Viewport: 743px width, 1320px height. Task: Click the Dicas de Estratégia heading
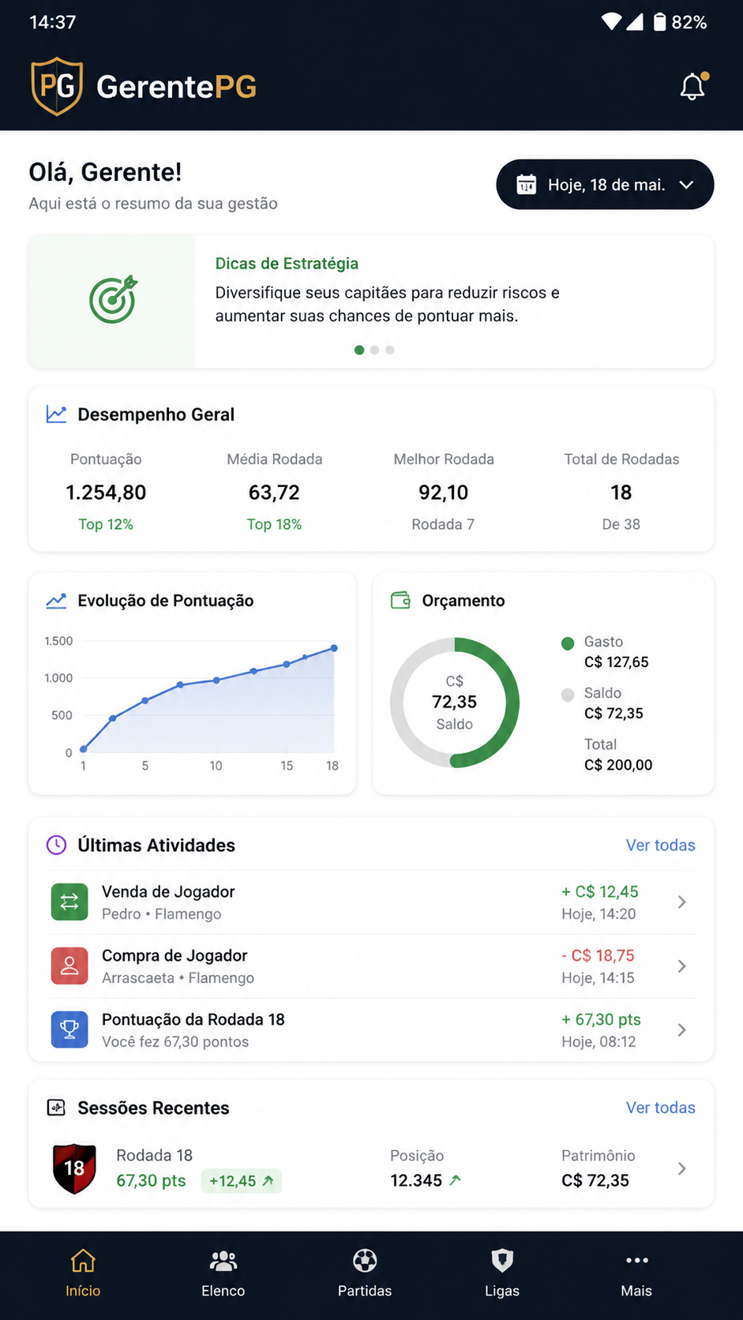pos(287,264)
